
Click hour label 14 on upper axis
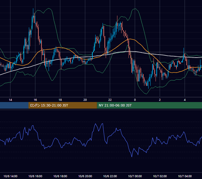(10, 100)
